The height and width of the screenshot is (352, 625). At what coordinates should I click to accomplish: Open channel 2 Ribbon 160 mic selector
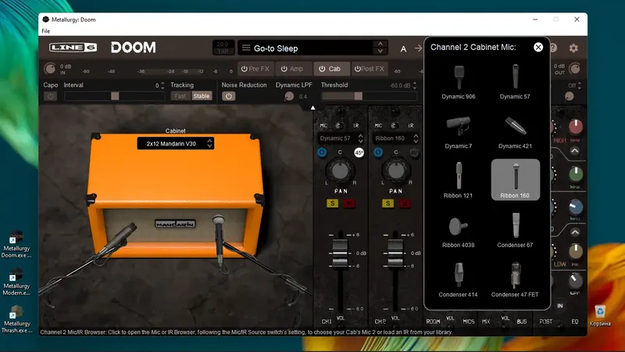coord(396,138)
